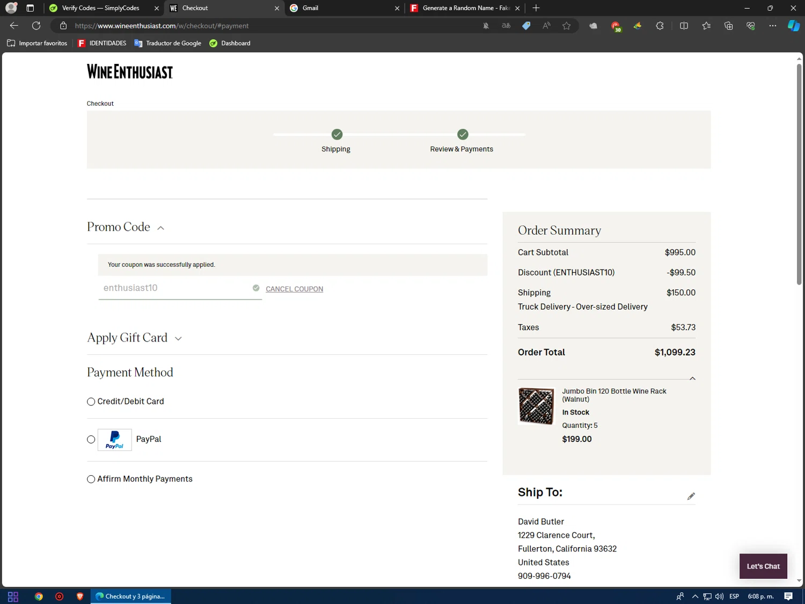Viewport: 805px width, 604px height.
Task: Collapse the Promo Code section
Action: (160, 228)
